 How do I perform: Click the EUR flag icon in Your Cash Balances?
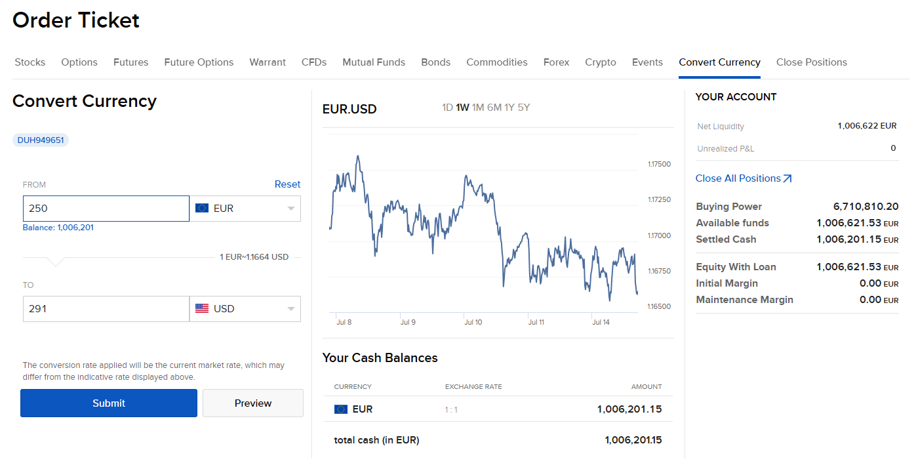342,409
